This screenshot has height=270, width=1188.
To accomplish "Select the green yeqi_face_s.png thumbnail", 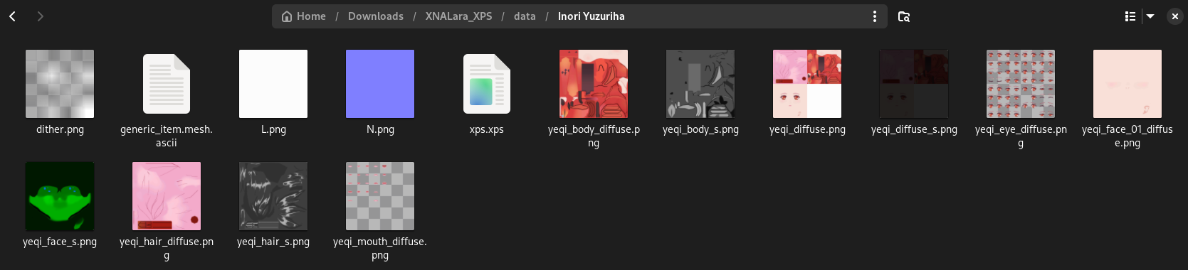I will coord(60,196).
